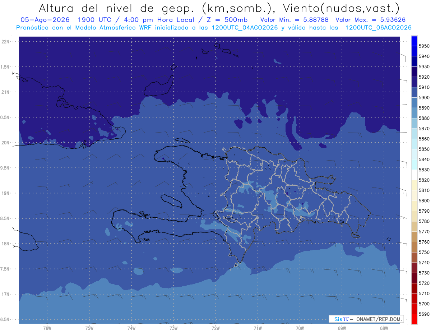
Task: Pick the pale cyan swatch between 5840 and 5830
Action: 414,165
